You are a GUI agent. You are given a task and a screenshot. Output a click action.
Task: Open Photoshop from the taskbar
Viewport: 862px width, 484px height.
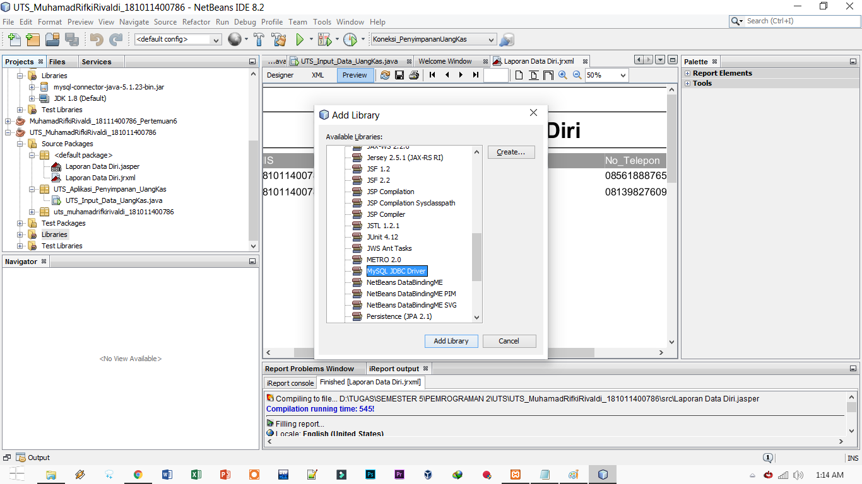click(x=370, y=475)
